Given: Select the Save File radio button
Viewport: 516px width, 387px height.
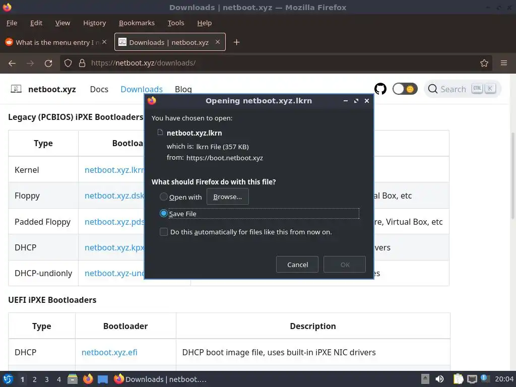Looking at the screenshot, I should coord(164,213).
